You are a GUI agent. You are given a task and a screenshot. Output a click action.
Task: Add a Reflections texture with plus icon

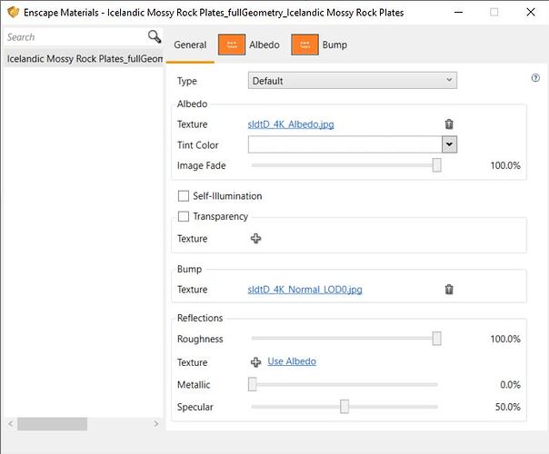tap(256, 362)
